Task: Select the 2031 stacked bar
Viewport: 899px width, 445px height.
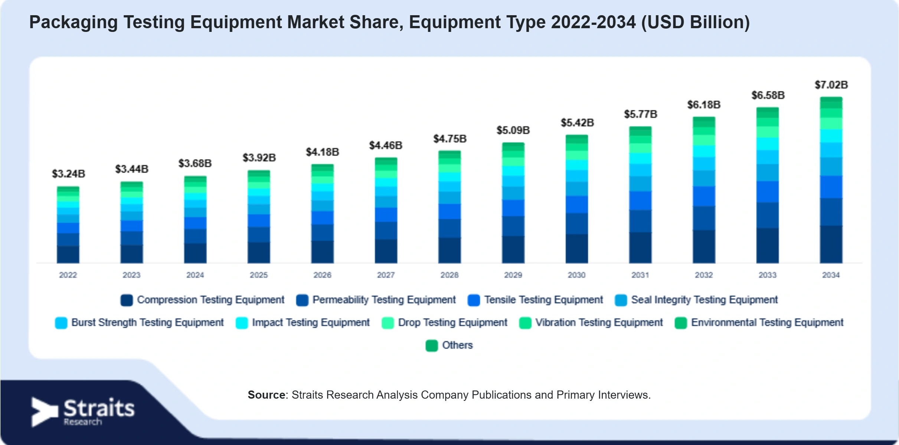Action: (x=640, y=195)
